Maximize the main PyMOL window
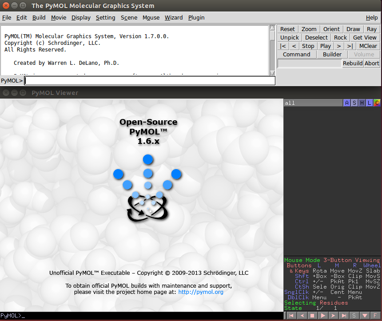 pyautogui.click(x=23, y=5)
